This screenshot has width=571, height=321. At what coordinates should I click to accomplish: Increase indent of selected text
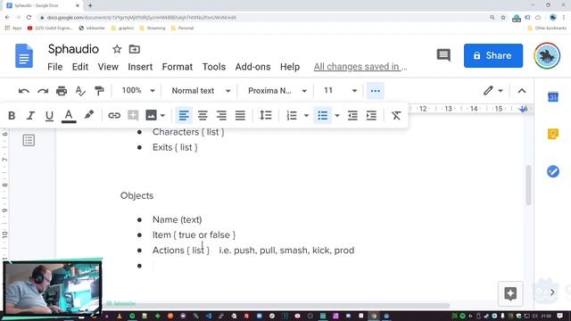click(x=371, y=116)
